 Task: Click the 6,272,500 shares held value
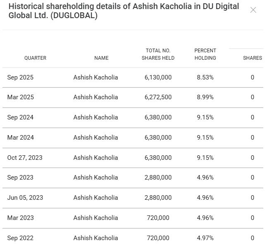(158, 97)
